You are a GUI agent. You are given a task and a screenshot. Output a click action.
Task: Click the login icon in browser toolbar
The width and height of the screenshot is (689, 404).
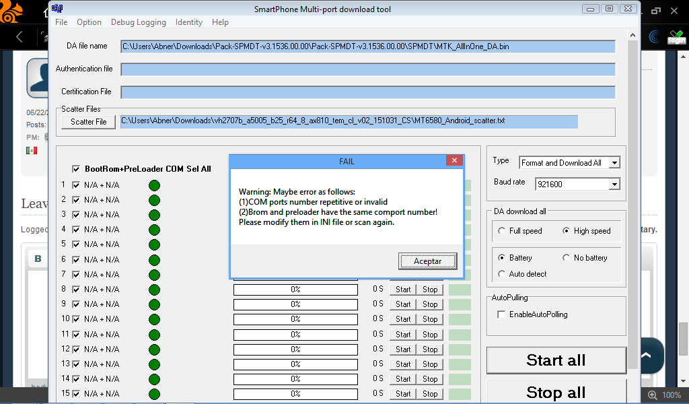(x=676, y=37)
